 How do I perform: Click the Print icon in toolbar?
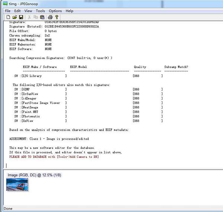(x=50, y=17)
